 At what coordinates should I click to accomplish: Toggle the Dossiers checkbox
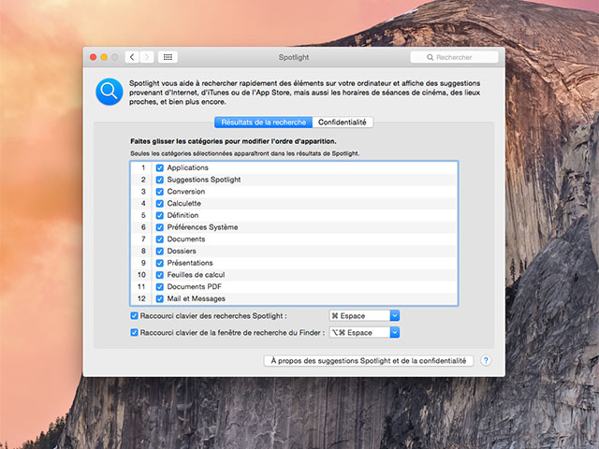(160, 251)
